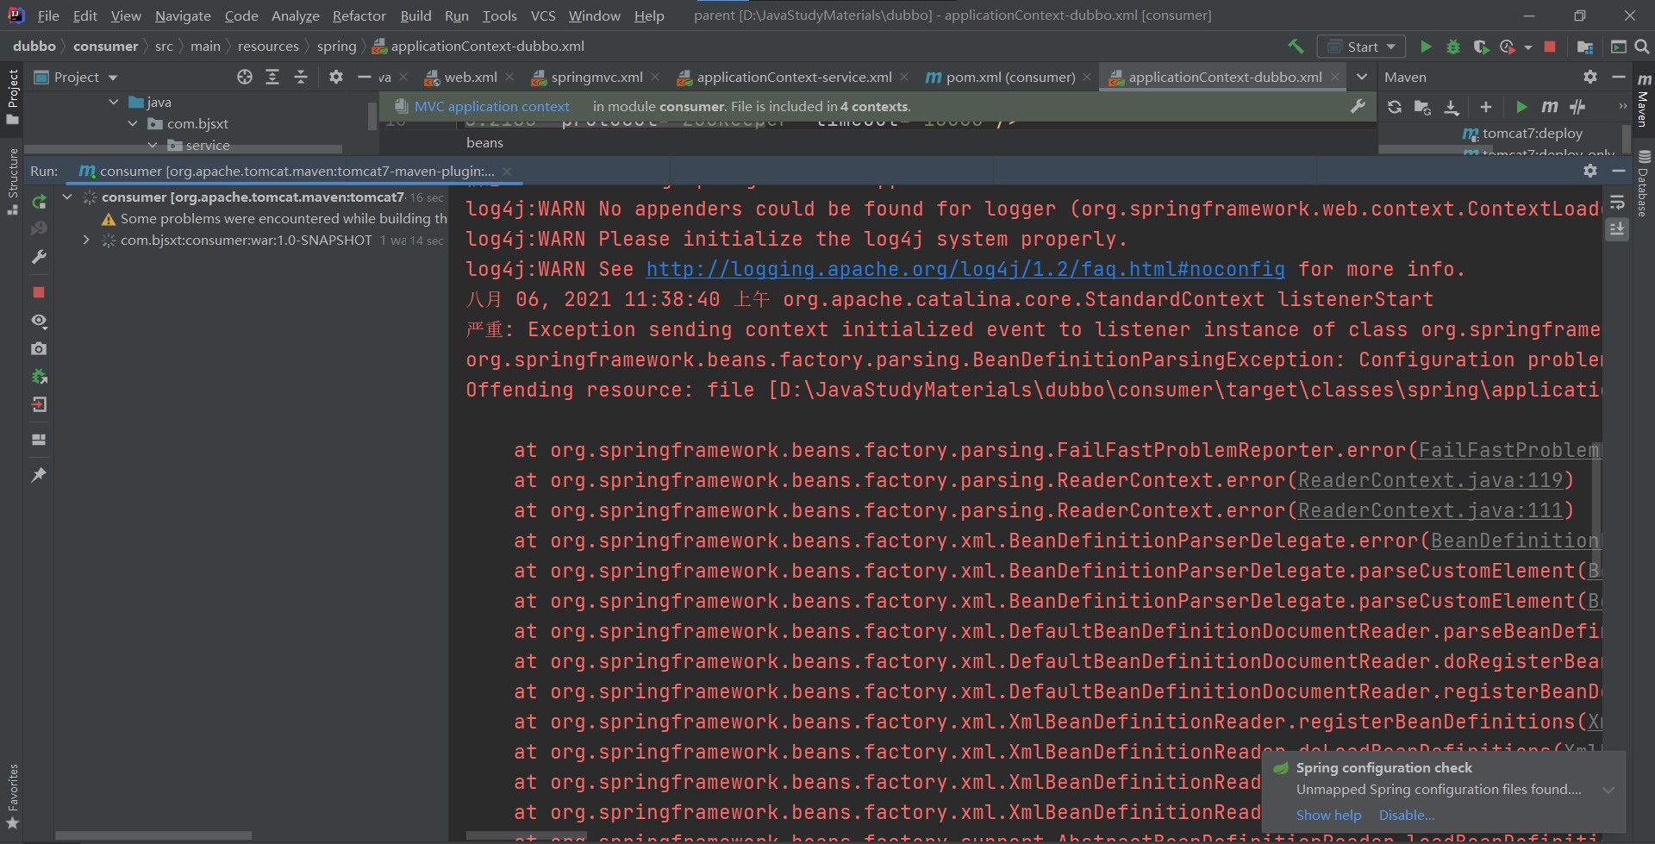Switch to the springmvc.xml tab
Image resolution: width=1655 pixels, height=844 pixels.
[596, 77]
